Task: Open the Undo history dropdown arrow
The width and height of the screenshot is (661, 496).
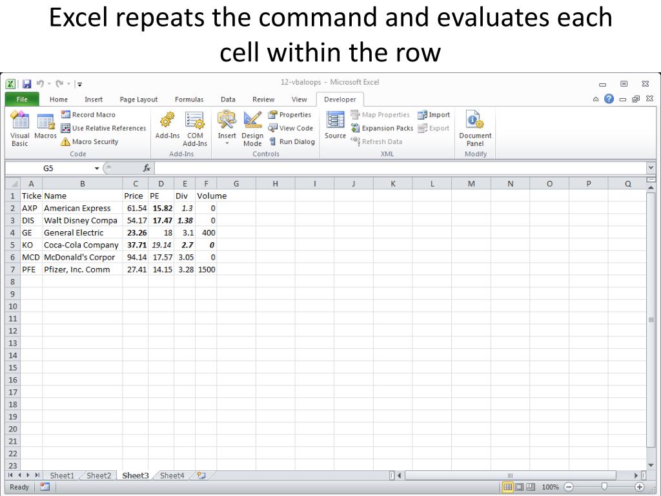Action: click(x=49, y=84)
